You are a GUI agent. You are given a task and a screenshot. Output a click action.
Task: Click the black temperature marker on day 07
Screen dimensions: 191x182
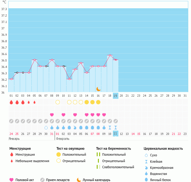[x=46, y=66]
